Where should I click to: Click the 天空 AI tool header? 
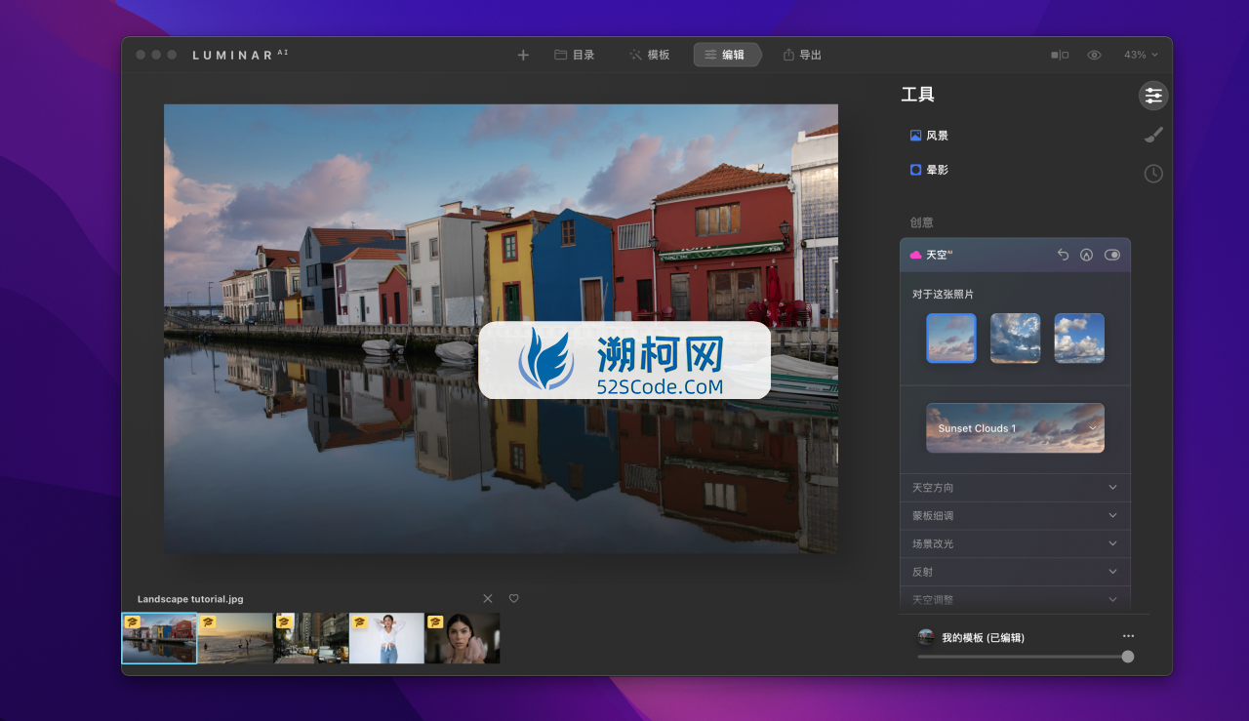click(1015, 255)
